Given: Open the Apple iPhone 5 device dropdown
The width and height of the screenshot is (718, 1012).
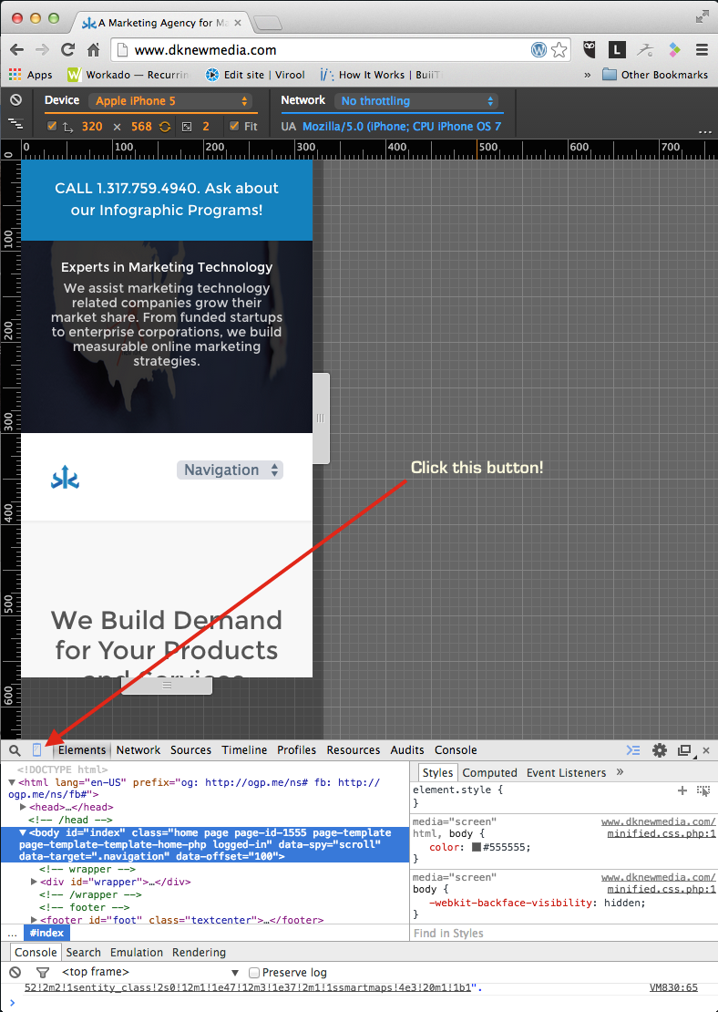Looking at the screenshot, I should coord(171,100).
